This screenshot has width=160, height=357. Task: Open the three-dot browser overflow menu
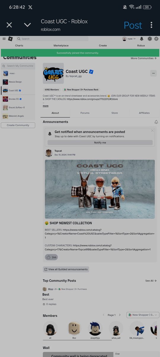[151, 25]
